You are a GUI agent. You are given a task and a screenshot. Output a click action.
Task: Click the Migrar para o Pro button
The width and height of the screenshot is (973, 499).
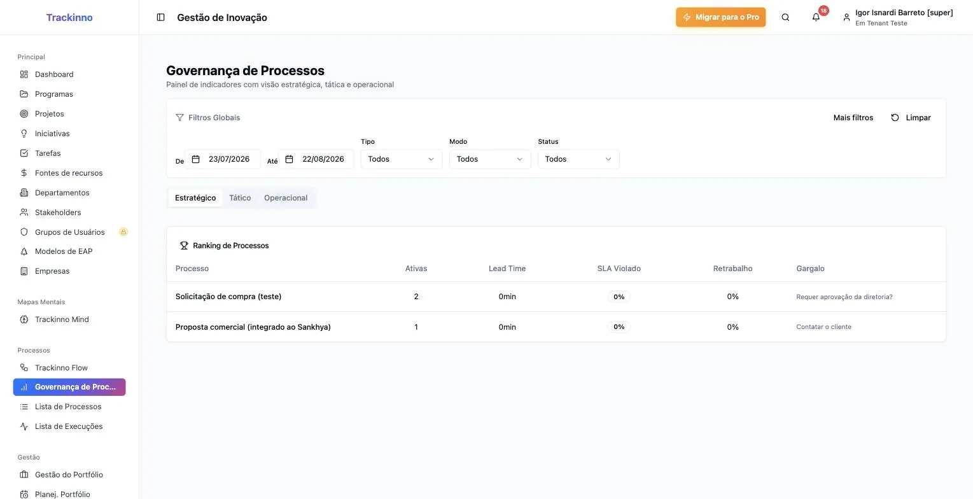[x=720, y=17]
